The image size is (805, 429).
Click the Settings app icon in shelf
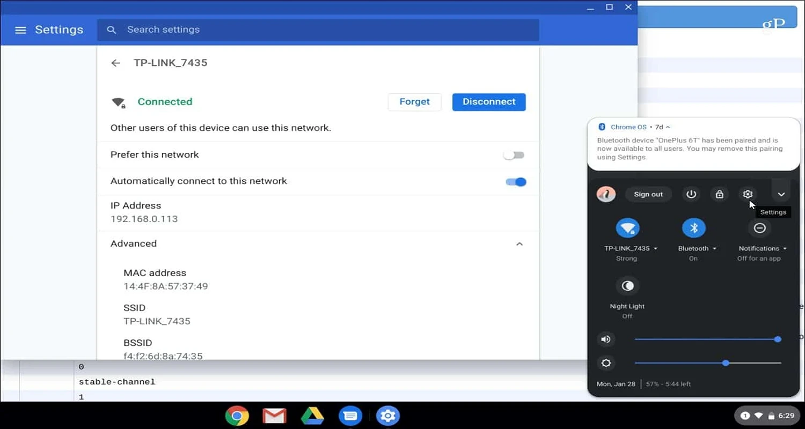388,416
